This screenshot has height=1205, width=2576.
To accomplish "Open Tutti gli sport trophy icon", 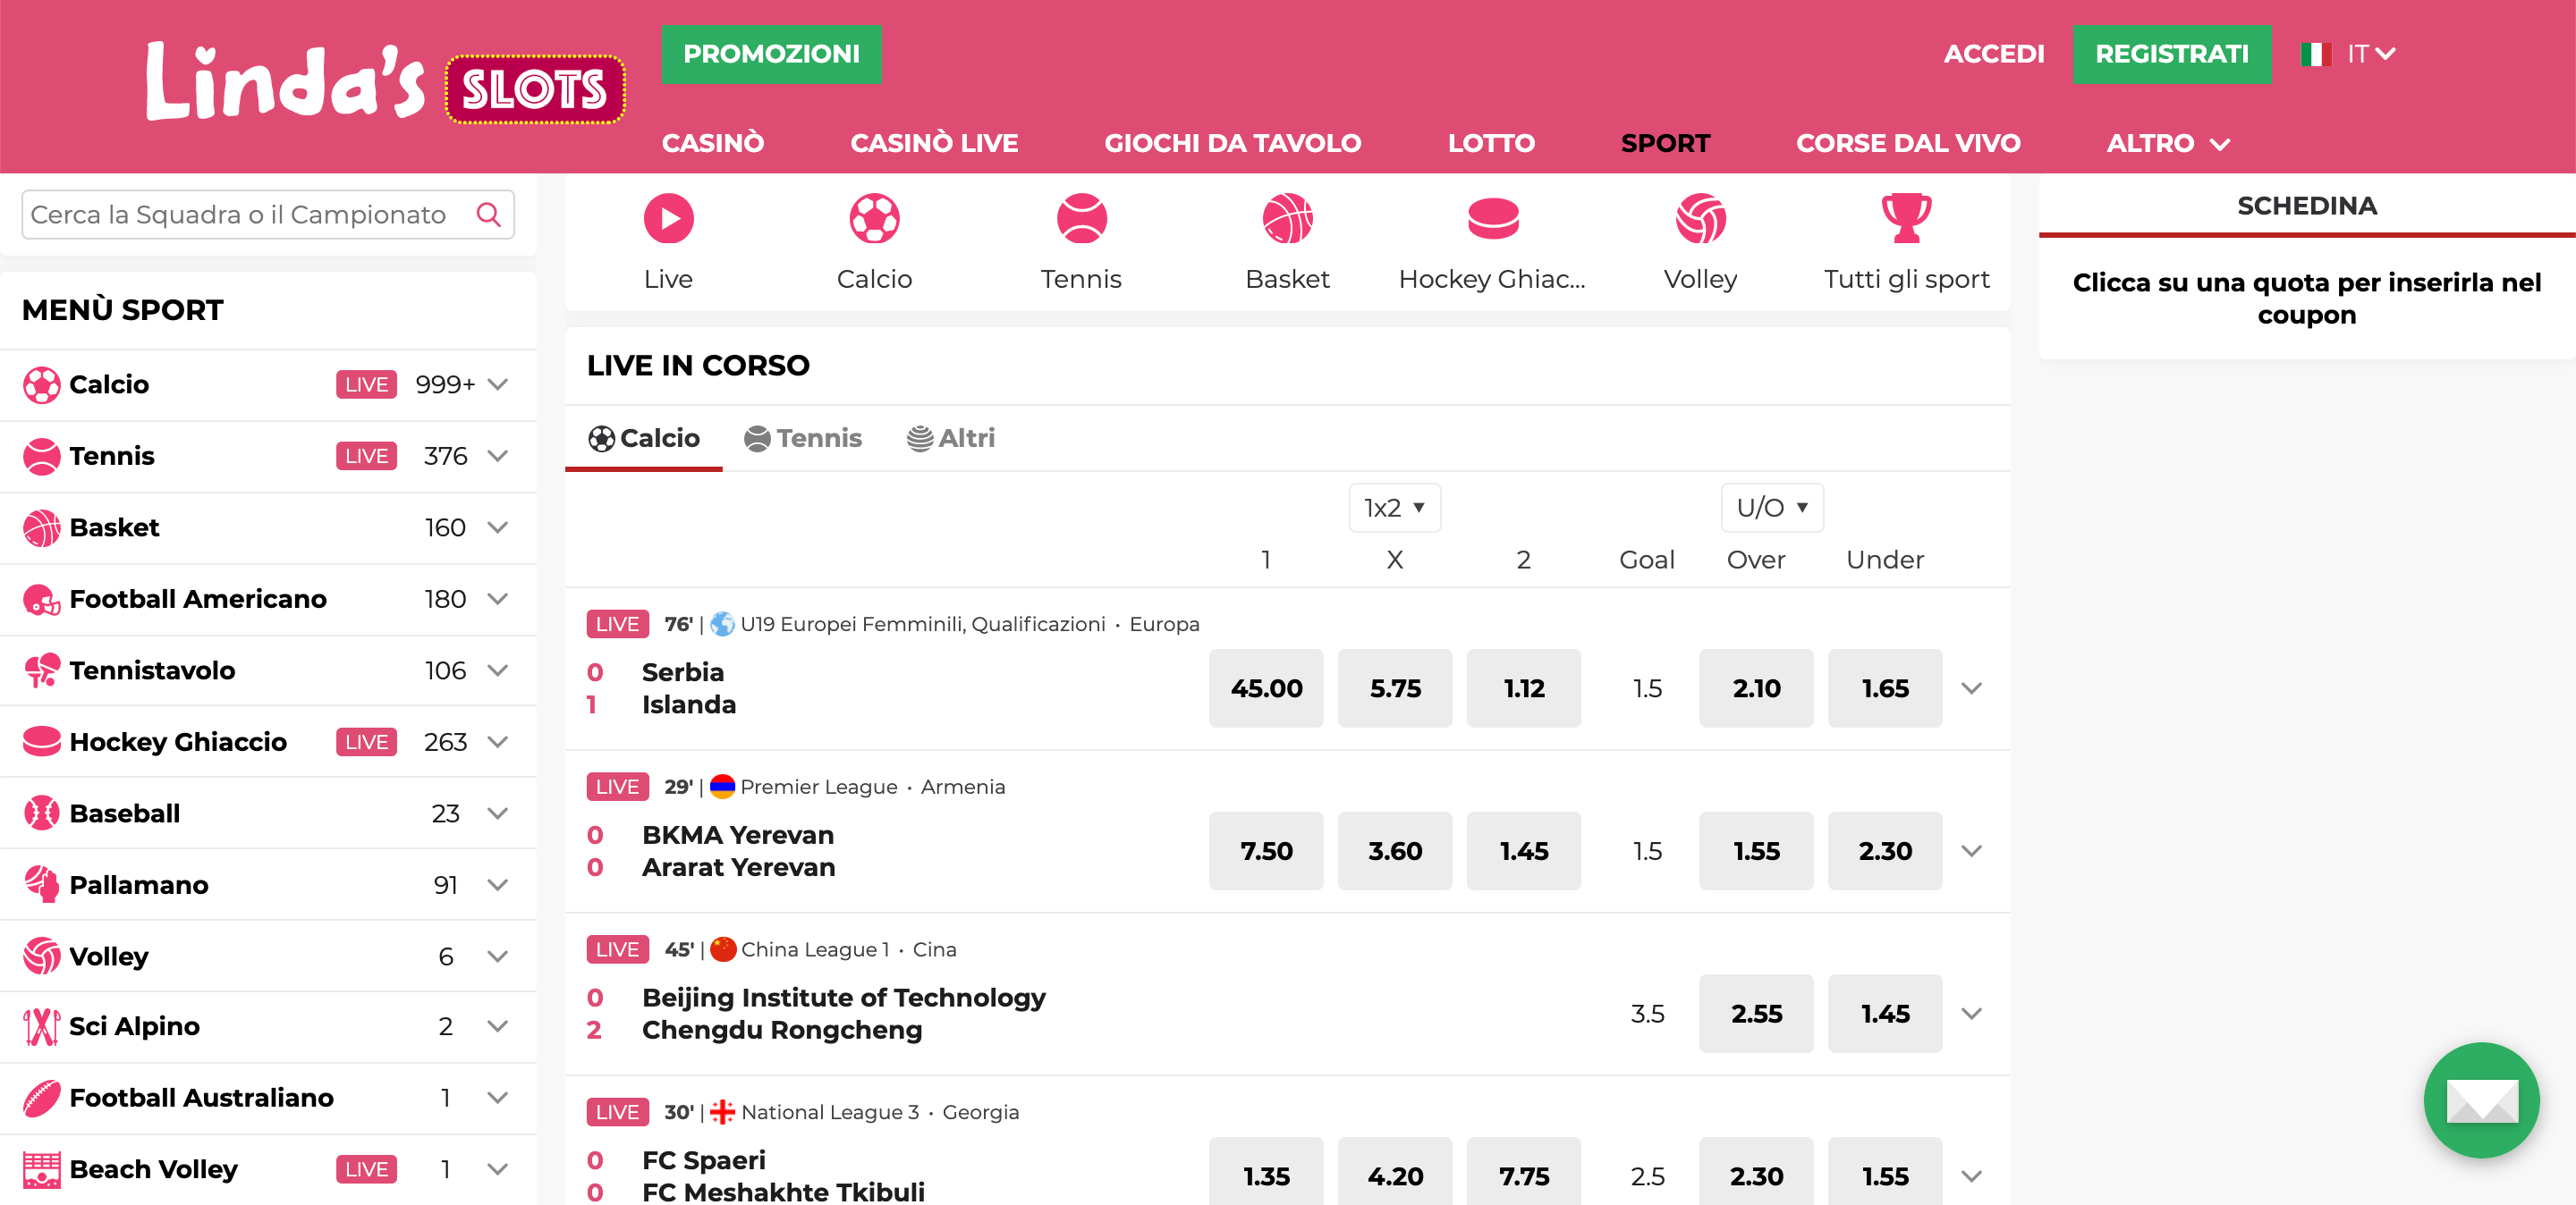I will 1906,219.
